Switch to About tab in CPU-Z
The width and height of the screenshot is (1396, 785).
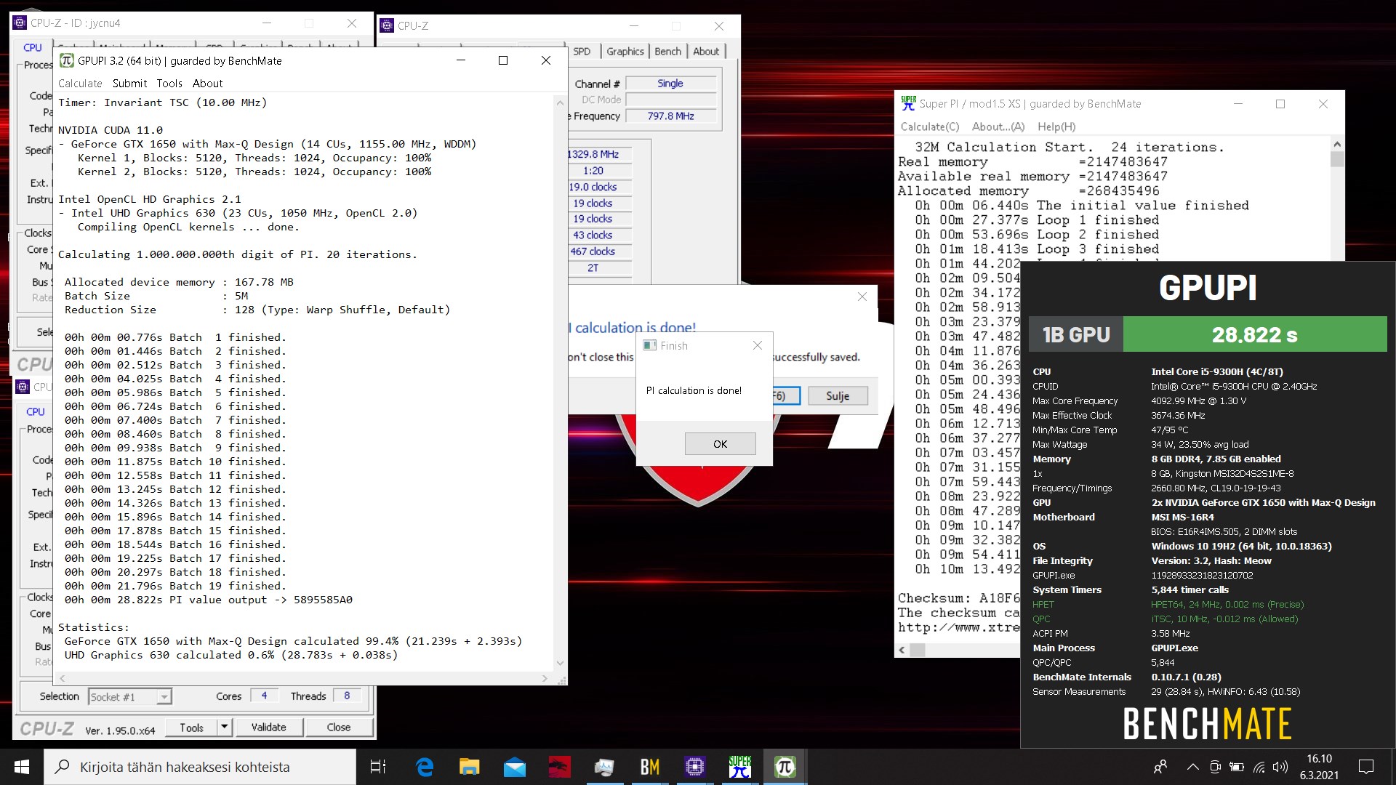tap(706, 52)
